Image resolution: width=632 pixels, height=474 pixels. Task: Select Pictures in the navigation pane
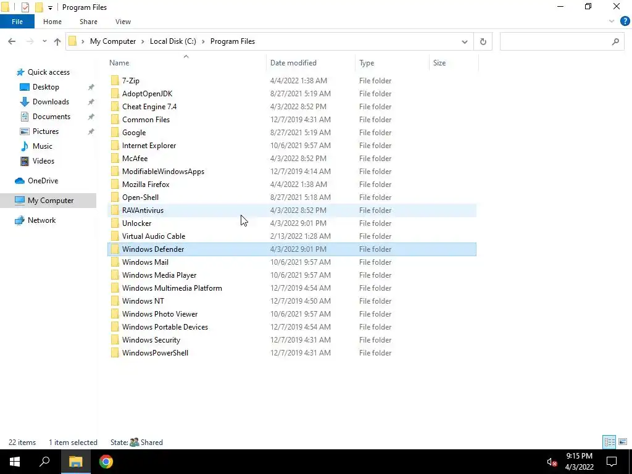click(x=46, y=131)
